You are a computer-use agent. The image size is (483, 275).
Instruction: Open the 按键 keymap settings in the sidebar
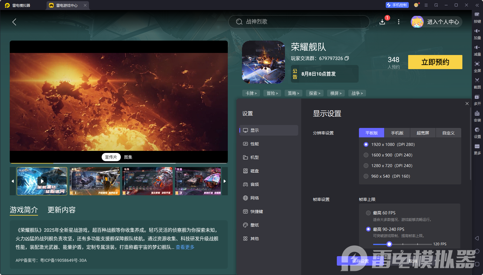[x=477, y=17]
